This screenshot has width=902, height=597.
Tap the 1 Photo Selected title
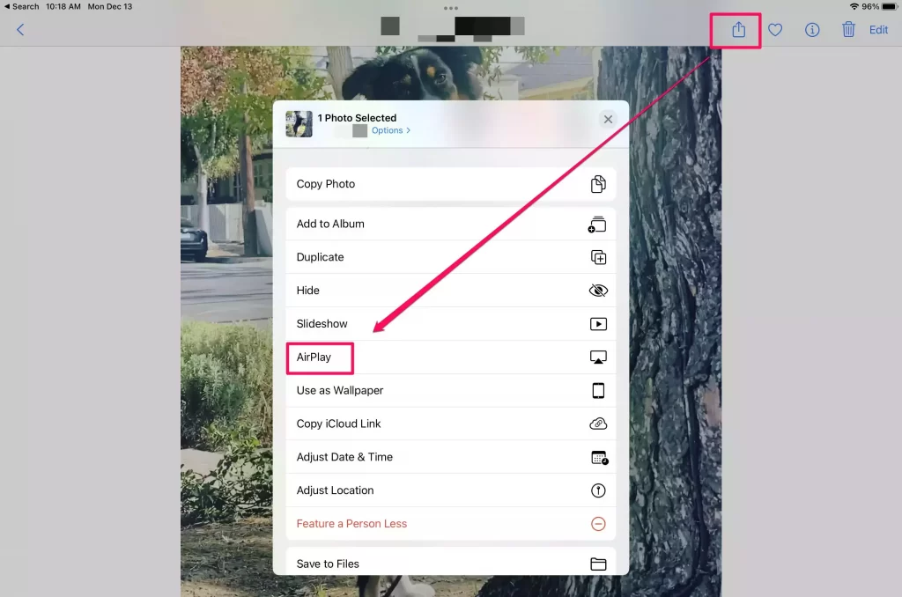(x=357, y=118)
